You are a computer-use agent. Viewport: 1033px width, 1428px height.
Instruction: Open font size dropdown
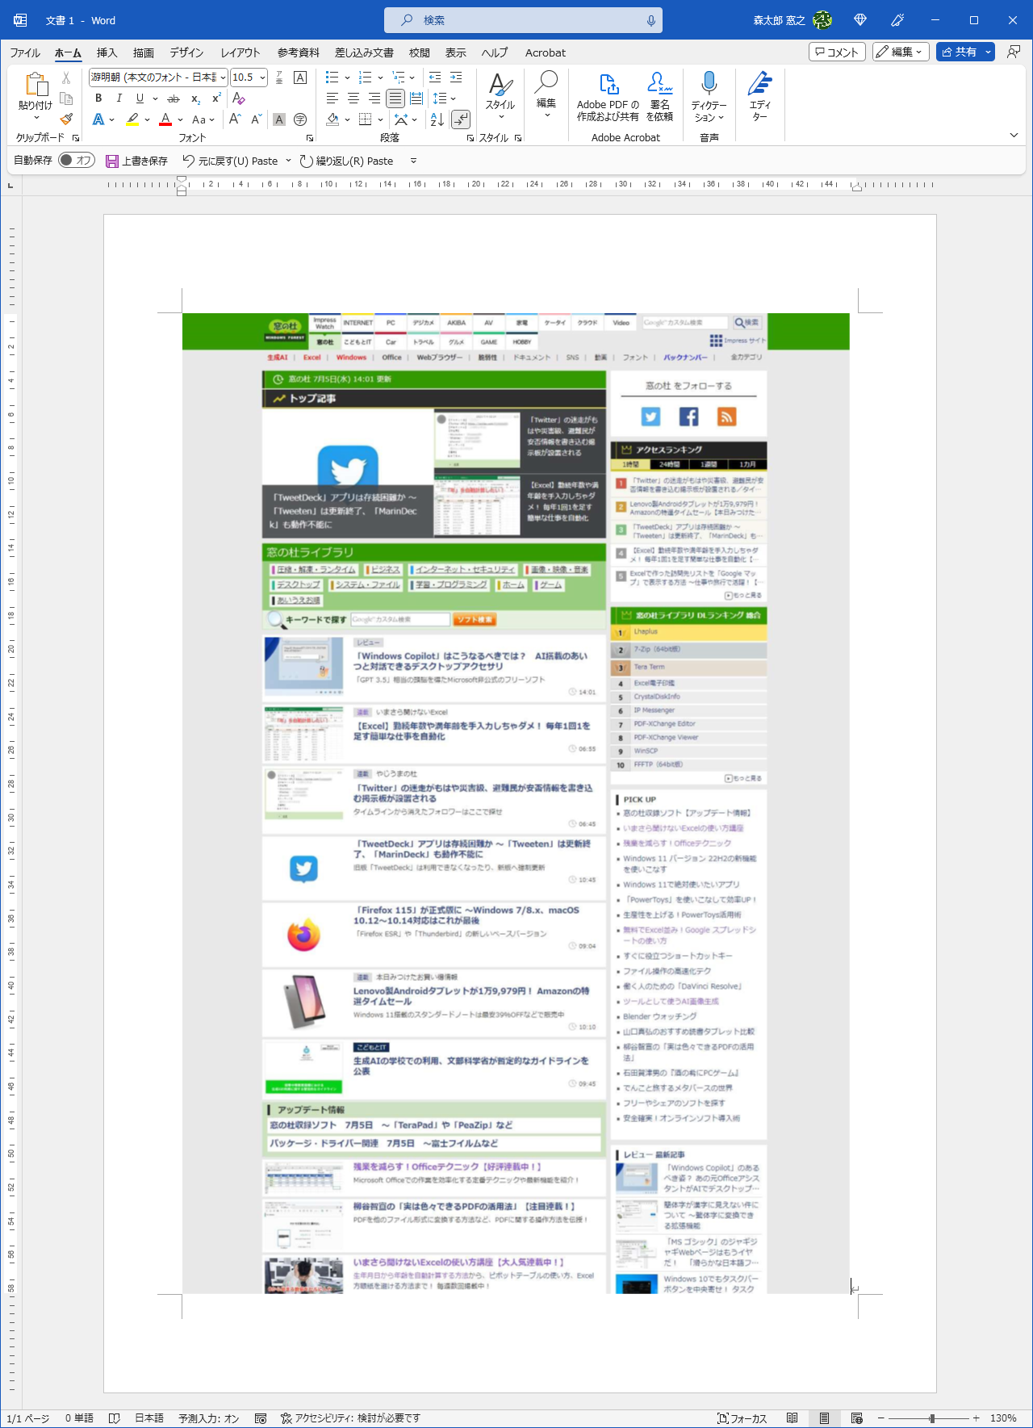coord(262,77)
